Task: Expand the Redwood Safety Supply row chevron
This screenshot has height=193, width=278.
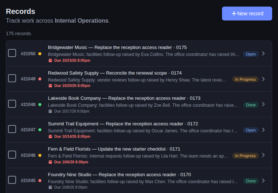Action: click(263, 79)
